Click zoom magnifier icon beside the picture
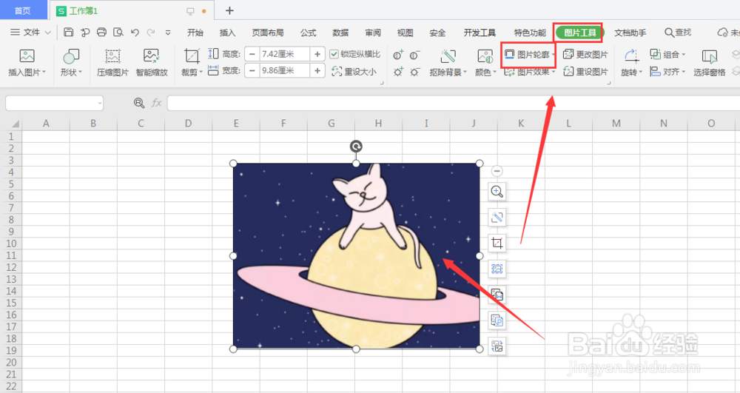Image resolution: width=740 pixels, height=393 pixels. coord(497,191)
